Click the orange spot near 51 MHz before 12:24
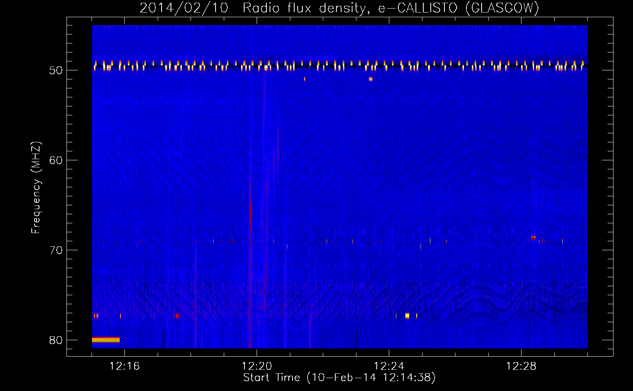The image size is (633, 391). (x=370, y=79)
